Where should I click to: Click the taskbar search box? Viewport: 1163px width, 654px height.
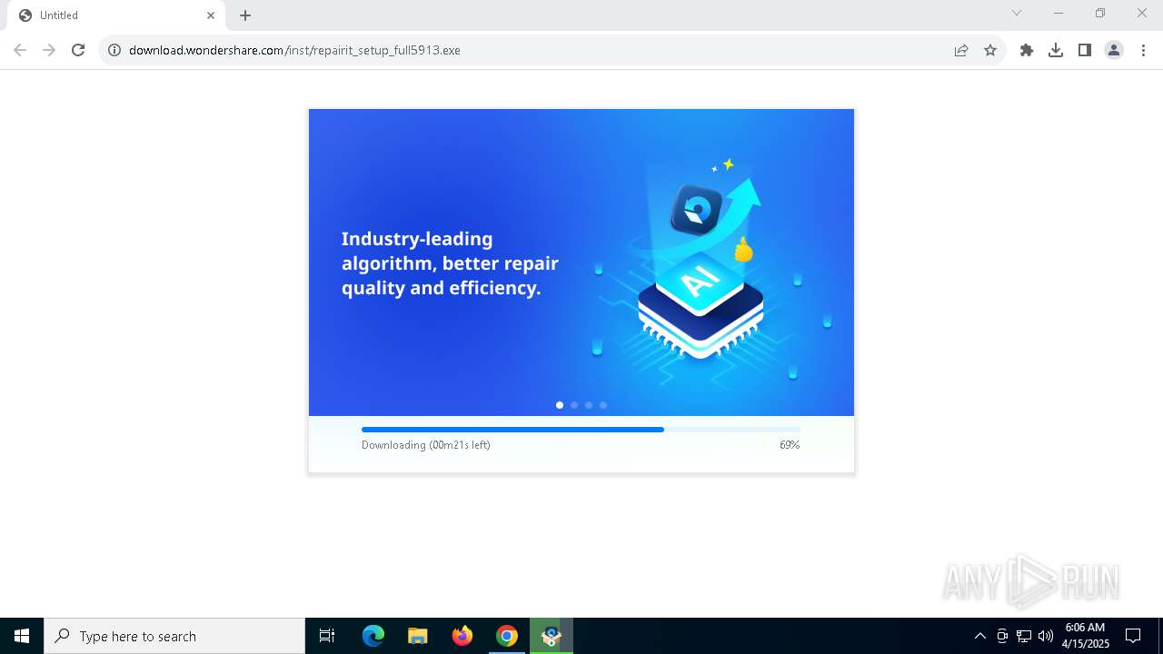[174, 636]
